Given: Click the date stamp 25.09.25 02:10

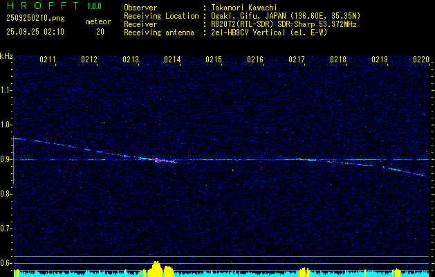Looking at the screenshot, I should (35, 32).
